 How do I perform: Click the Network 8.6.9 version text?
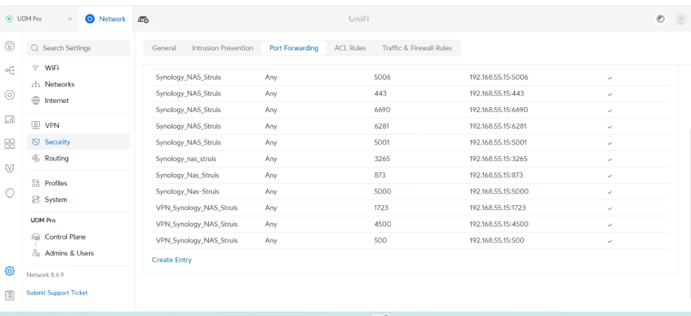(x=45, y=275)
